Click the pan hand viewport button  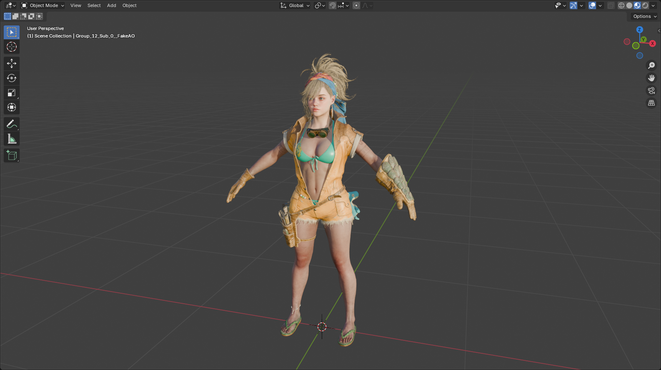click(x=651, y=78)
